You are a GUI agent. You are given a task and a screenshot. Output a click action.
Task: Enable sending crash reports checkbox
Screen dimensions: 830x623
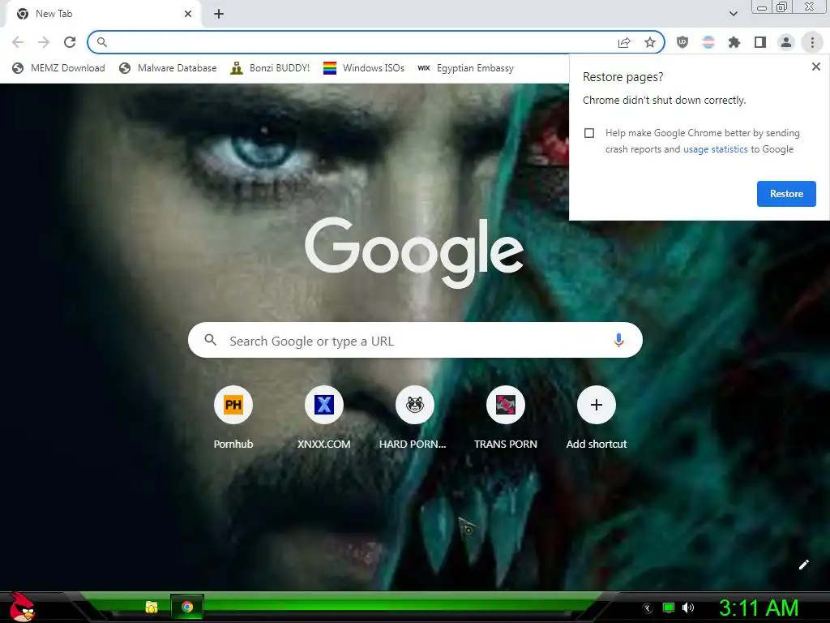589,133
